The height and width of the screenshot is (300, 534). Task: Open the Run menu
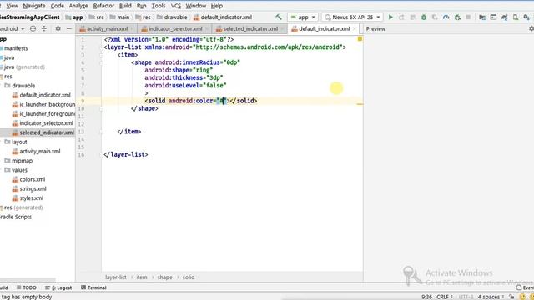tap(141, 6)
